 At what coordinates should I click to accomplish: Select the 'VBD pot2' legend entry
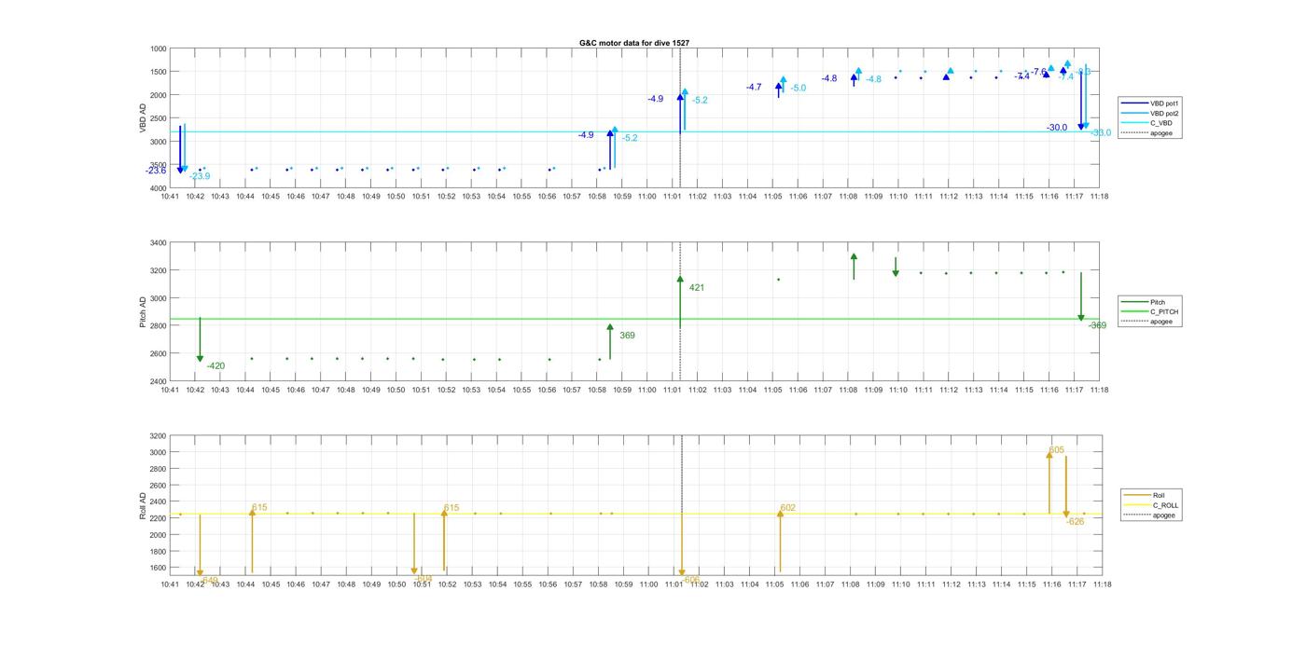[1150, 113]
